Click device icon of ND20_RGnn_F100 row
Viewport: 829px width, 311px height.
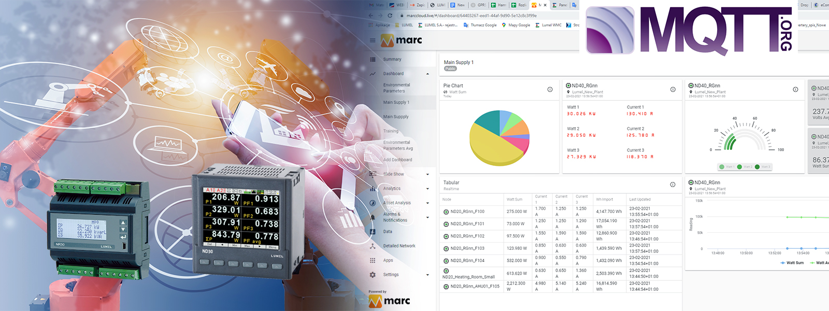click(446, 211)
